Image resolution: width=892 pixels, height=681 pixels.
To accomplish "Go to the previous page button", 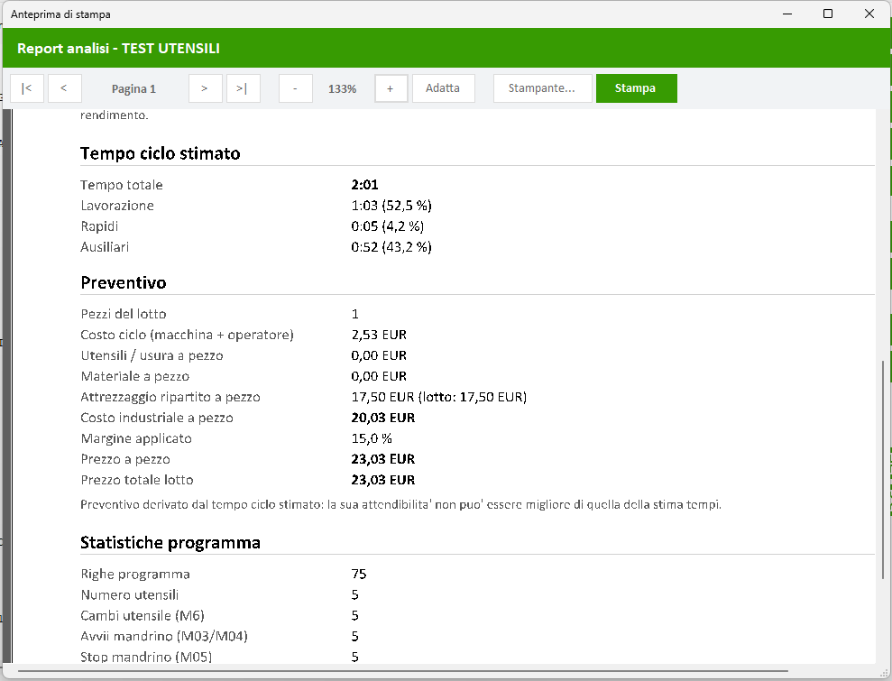I will 64,88.
